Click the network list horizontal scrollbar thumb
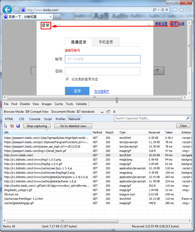Image resolution: width=195 pixels, height=232 pixels. 63,221
